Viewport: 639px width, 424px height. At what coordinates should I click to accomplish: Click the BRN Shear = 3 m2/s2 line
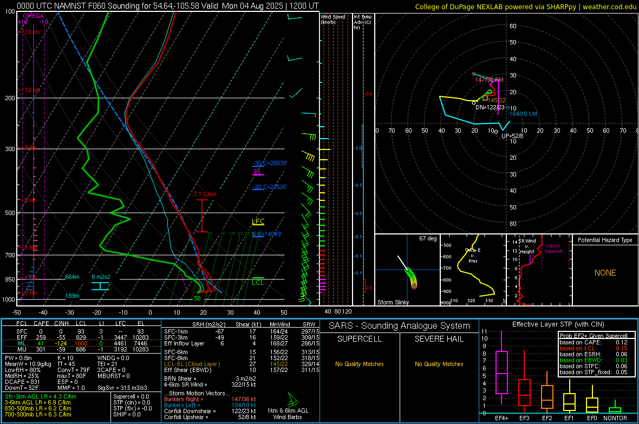(x=210, y=379)
